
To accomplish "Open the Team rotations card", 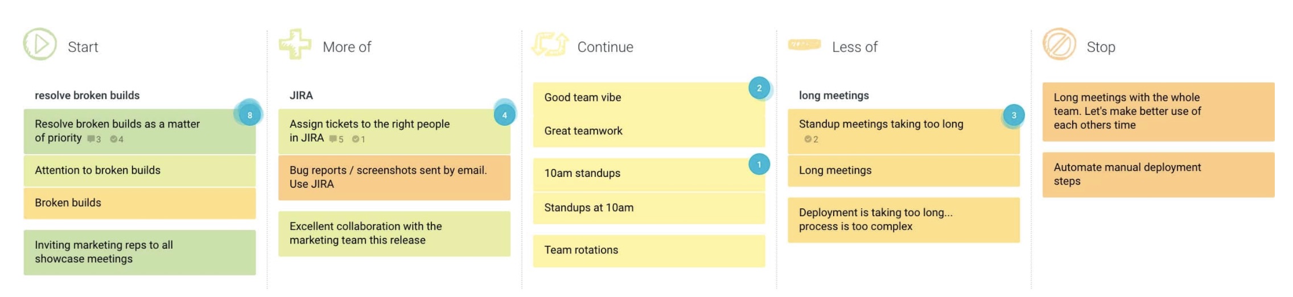I will pyautogui.click(x=649, y=250).
